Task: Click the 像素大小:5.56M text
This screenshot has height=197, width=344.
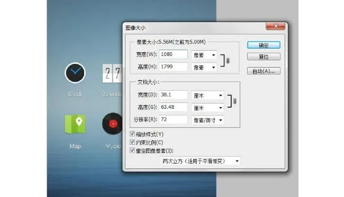Action: 171,42
